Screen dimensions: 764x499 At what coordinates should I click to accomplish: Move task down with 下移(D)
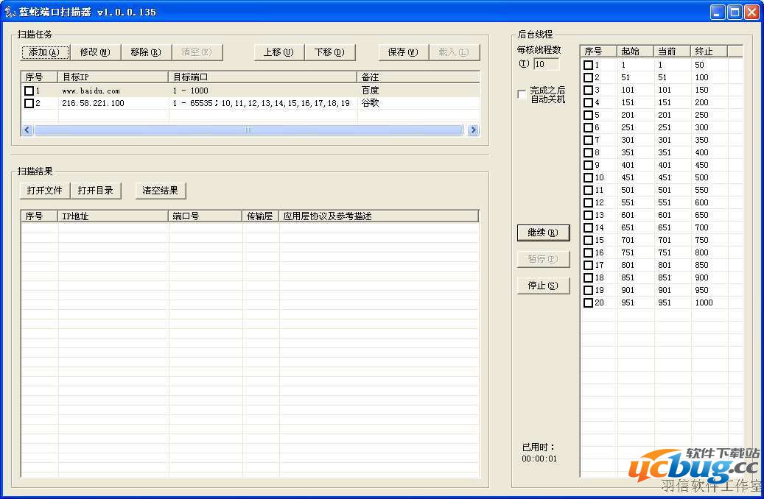[329, 52]
